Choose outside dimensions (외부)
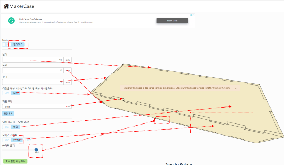 pyautogui.click(x=16, y=93)
